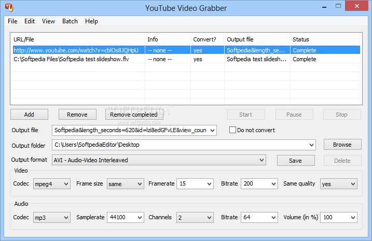This screenshot has height=241, width=372.
Task: Open the File menu
Action: [x=12, y=21]
